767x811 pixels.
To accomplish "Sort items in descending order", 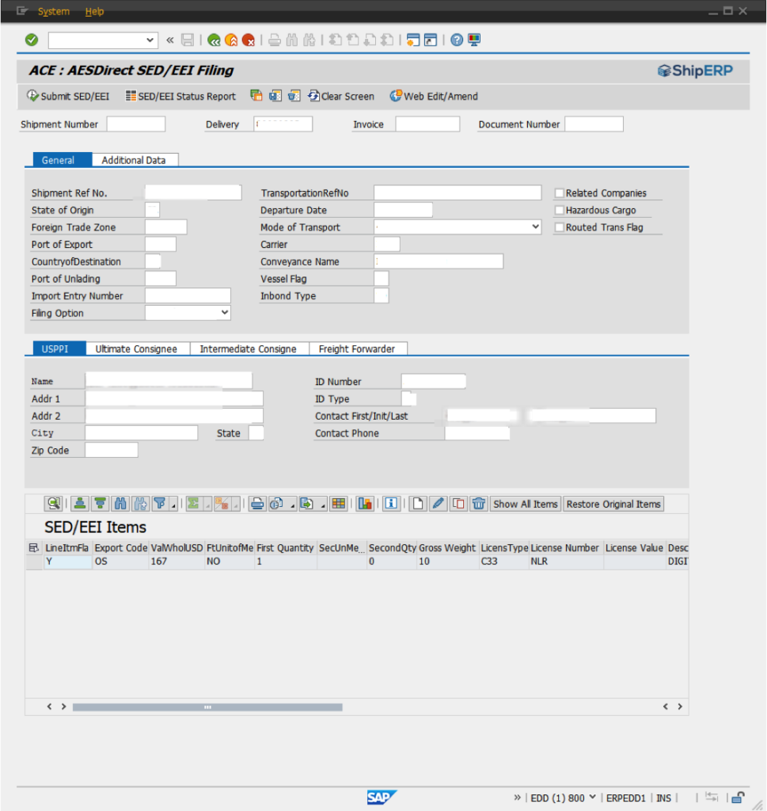I will click(x=101, y=504).
